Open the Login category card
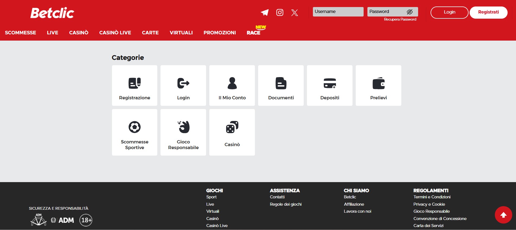The height and width of the screenshot is (230, 516). [183, 86]
